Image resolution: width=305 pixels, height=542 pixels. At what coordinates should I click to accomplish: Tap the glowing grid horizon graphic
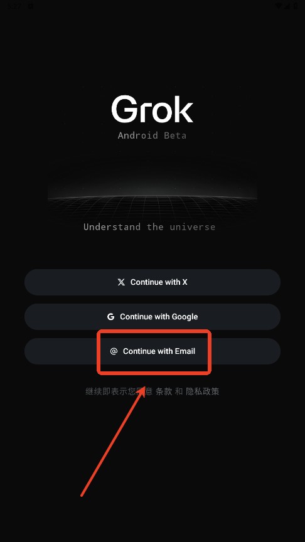152,202
